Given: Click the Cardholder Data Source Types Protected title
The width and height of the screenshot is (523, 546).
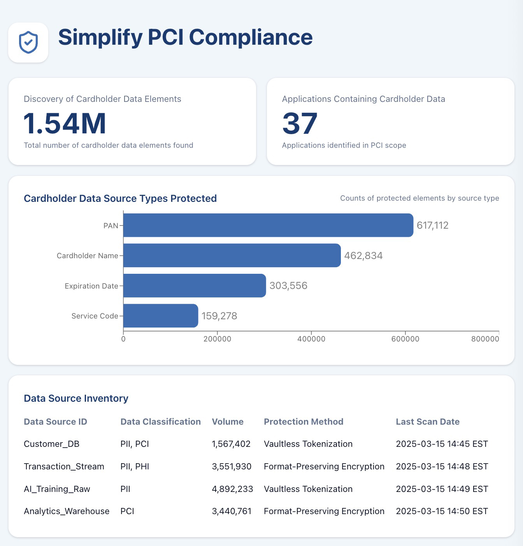Looking at the screenshot, I should click(120, 198).
